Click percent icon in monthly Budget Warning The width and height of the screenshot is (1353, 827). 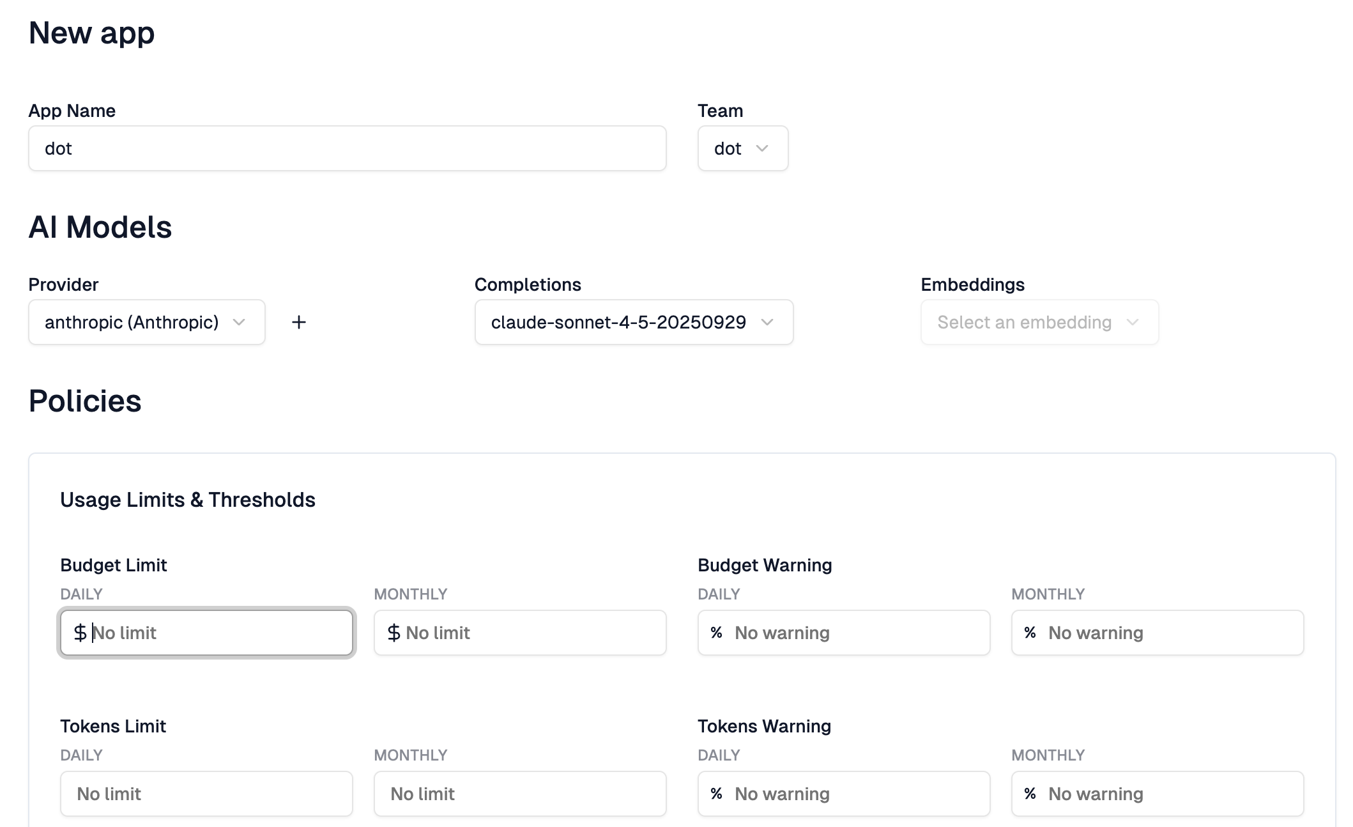[1030, 633]
